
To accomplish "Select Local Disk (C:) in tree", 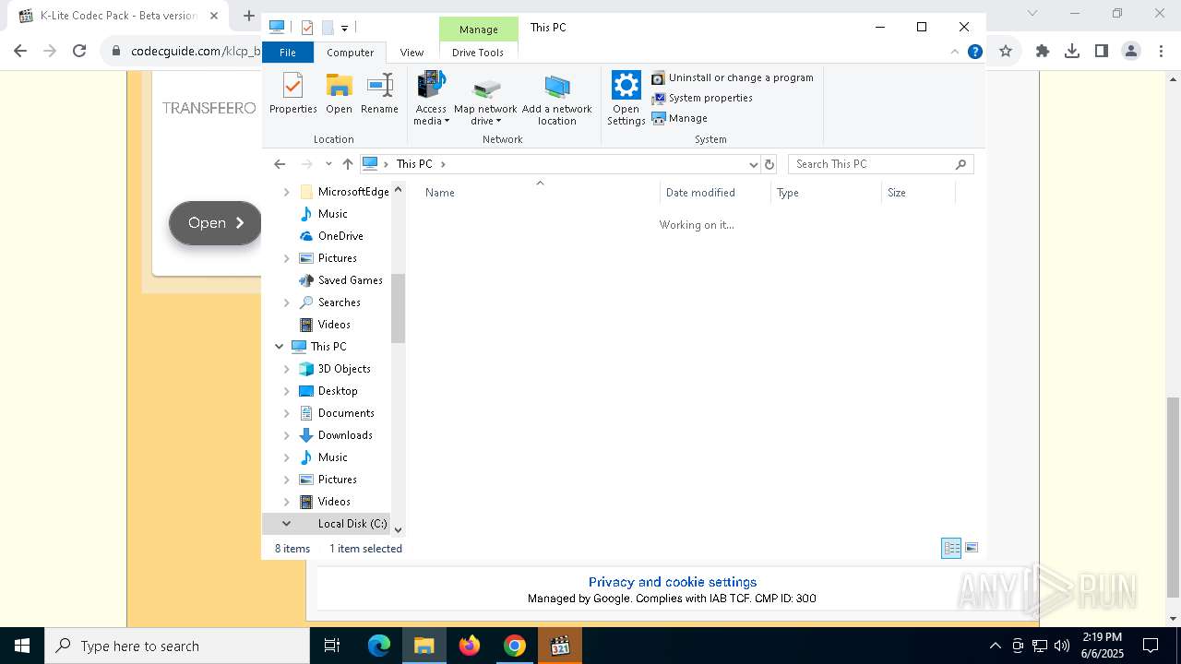I will [352, 524].
